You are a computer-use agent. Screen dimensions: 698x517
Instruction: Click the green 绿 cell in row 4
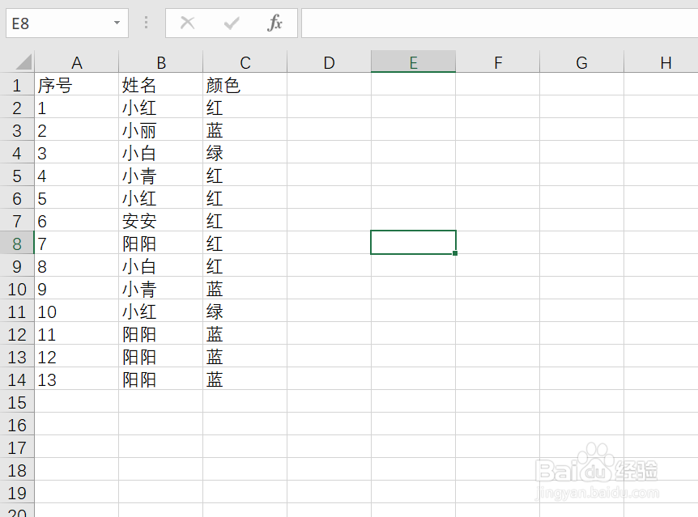245,153
